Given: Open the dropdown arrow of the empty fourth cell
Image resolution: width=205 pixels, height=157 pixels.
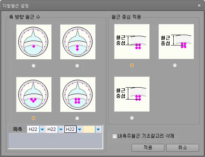Looking at the screenshot, I should tap(98, 129).
